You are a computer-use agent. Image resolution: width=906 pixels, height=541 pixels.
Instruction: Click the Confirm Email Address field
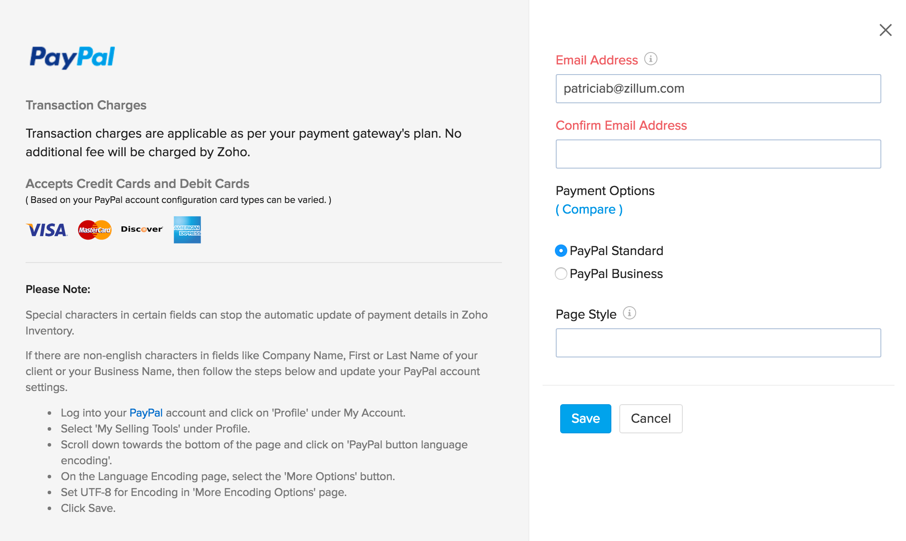click(x=718, y=154)
